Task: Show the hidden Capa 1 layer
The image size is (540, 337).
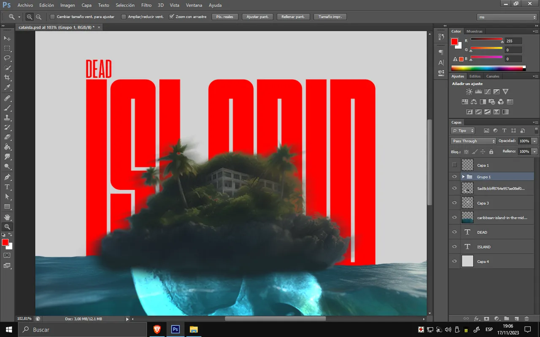Action: [x=454, y=165]
